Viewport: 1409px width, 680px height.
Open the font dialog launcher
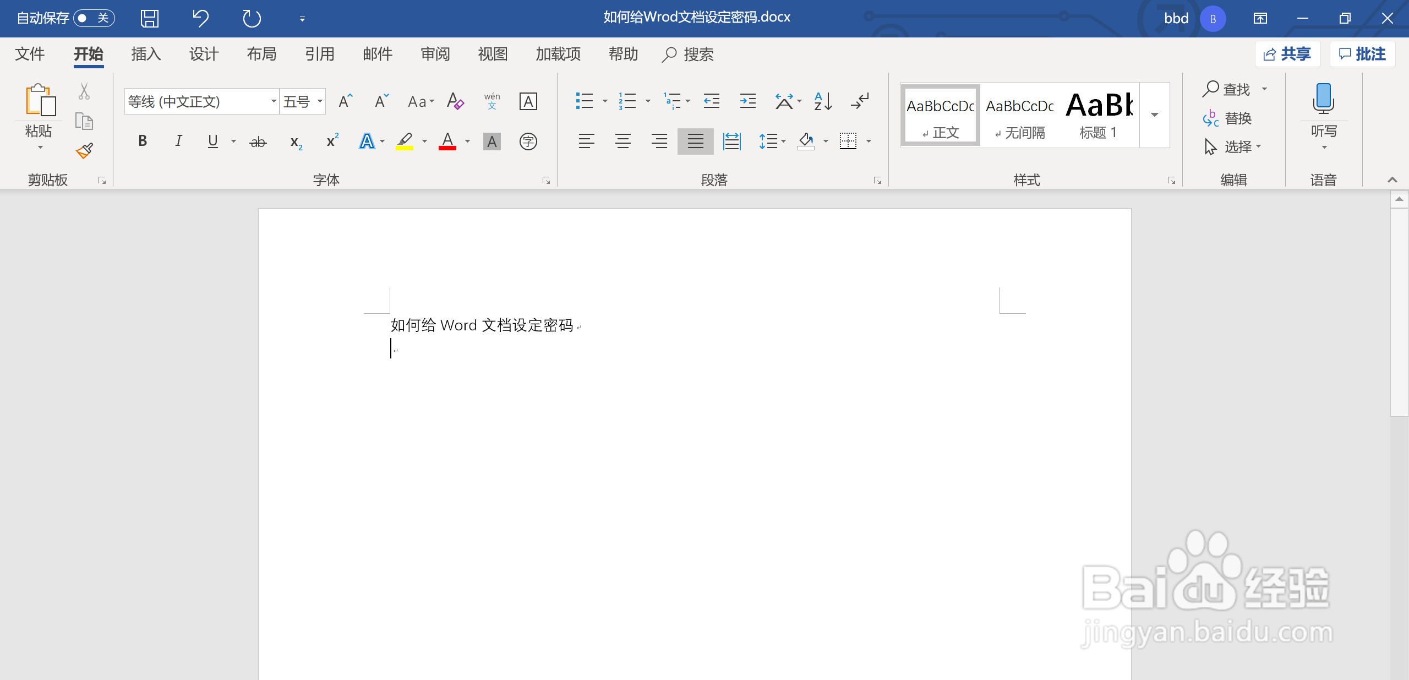[x=546, y=181]
